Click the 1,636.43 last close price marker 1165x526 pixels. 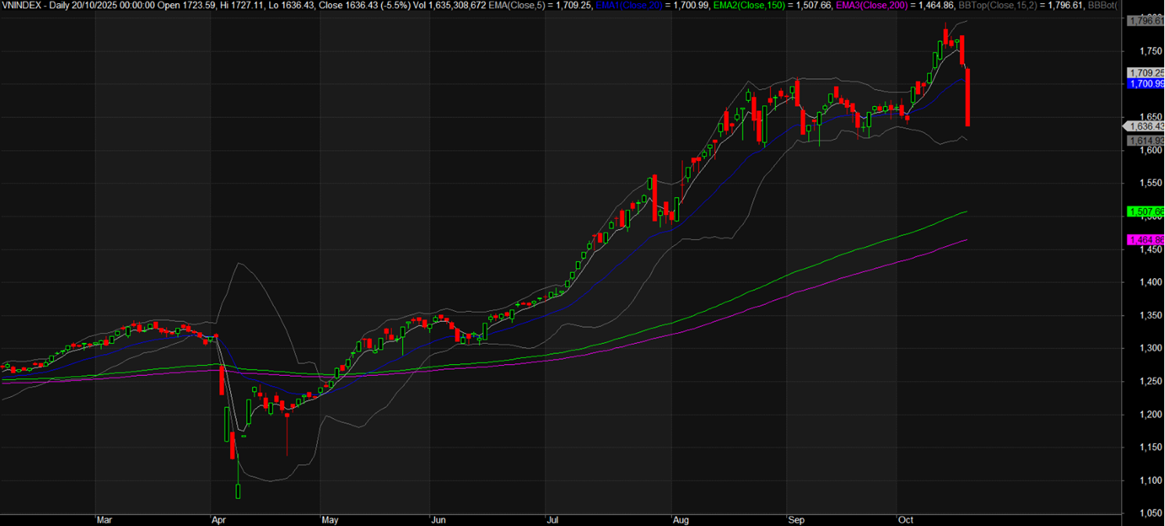click(x=1145, y=126)
